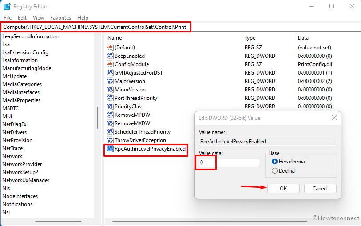Select the MUI key
The height and width of the screenshot is (226, 361).
tap(7, 116)
